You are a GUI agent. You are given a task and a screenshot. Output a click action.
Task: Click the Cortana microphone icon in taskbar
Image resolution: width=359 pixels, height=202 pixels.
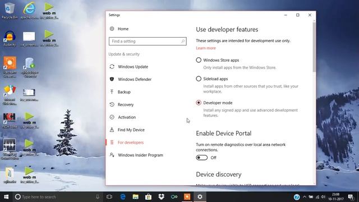(98, 197)
